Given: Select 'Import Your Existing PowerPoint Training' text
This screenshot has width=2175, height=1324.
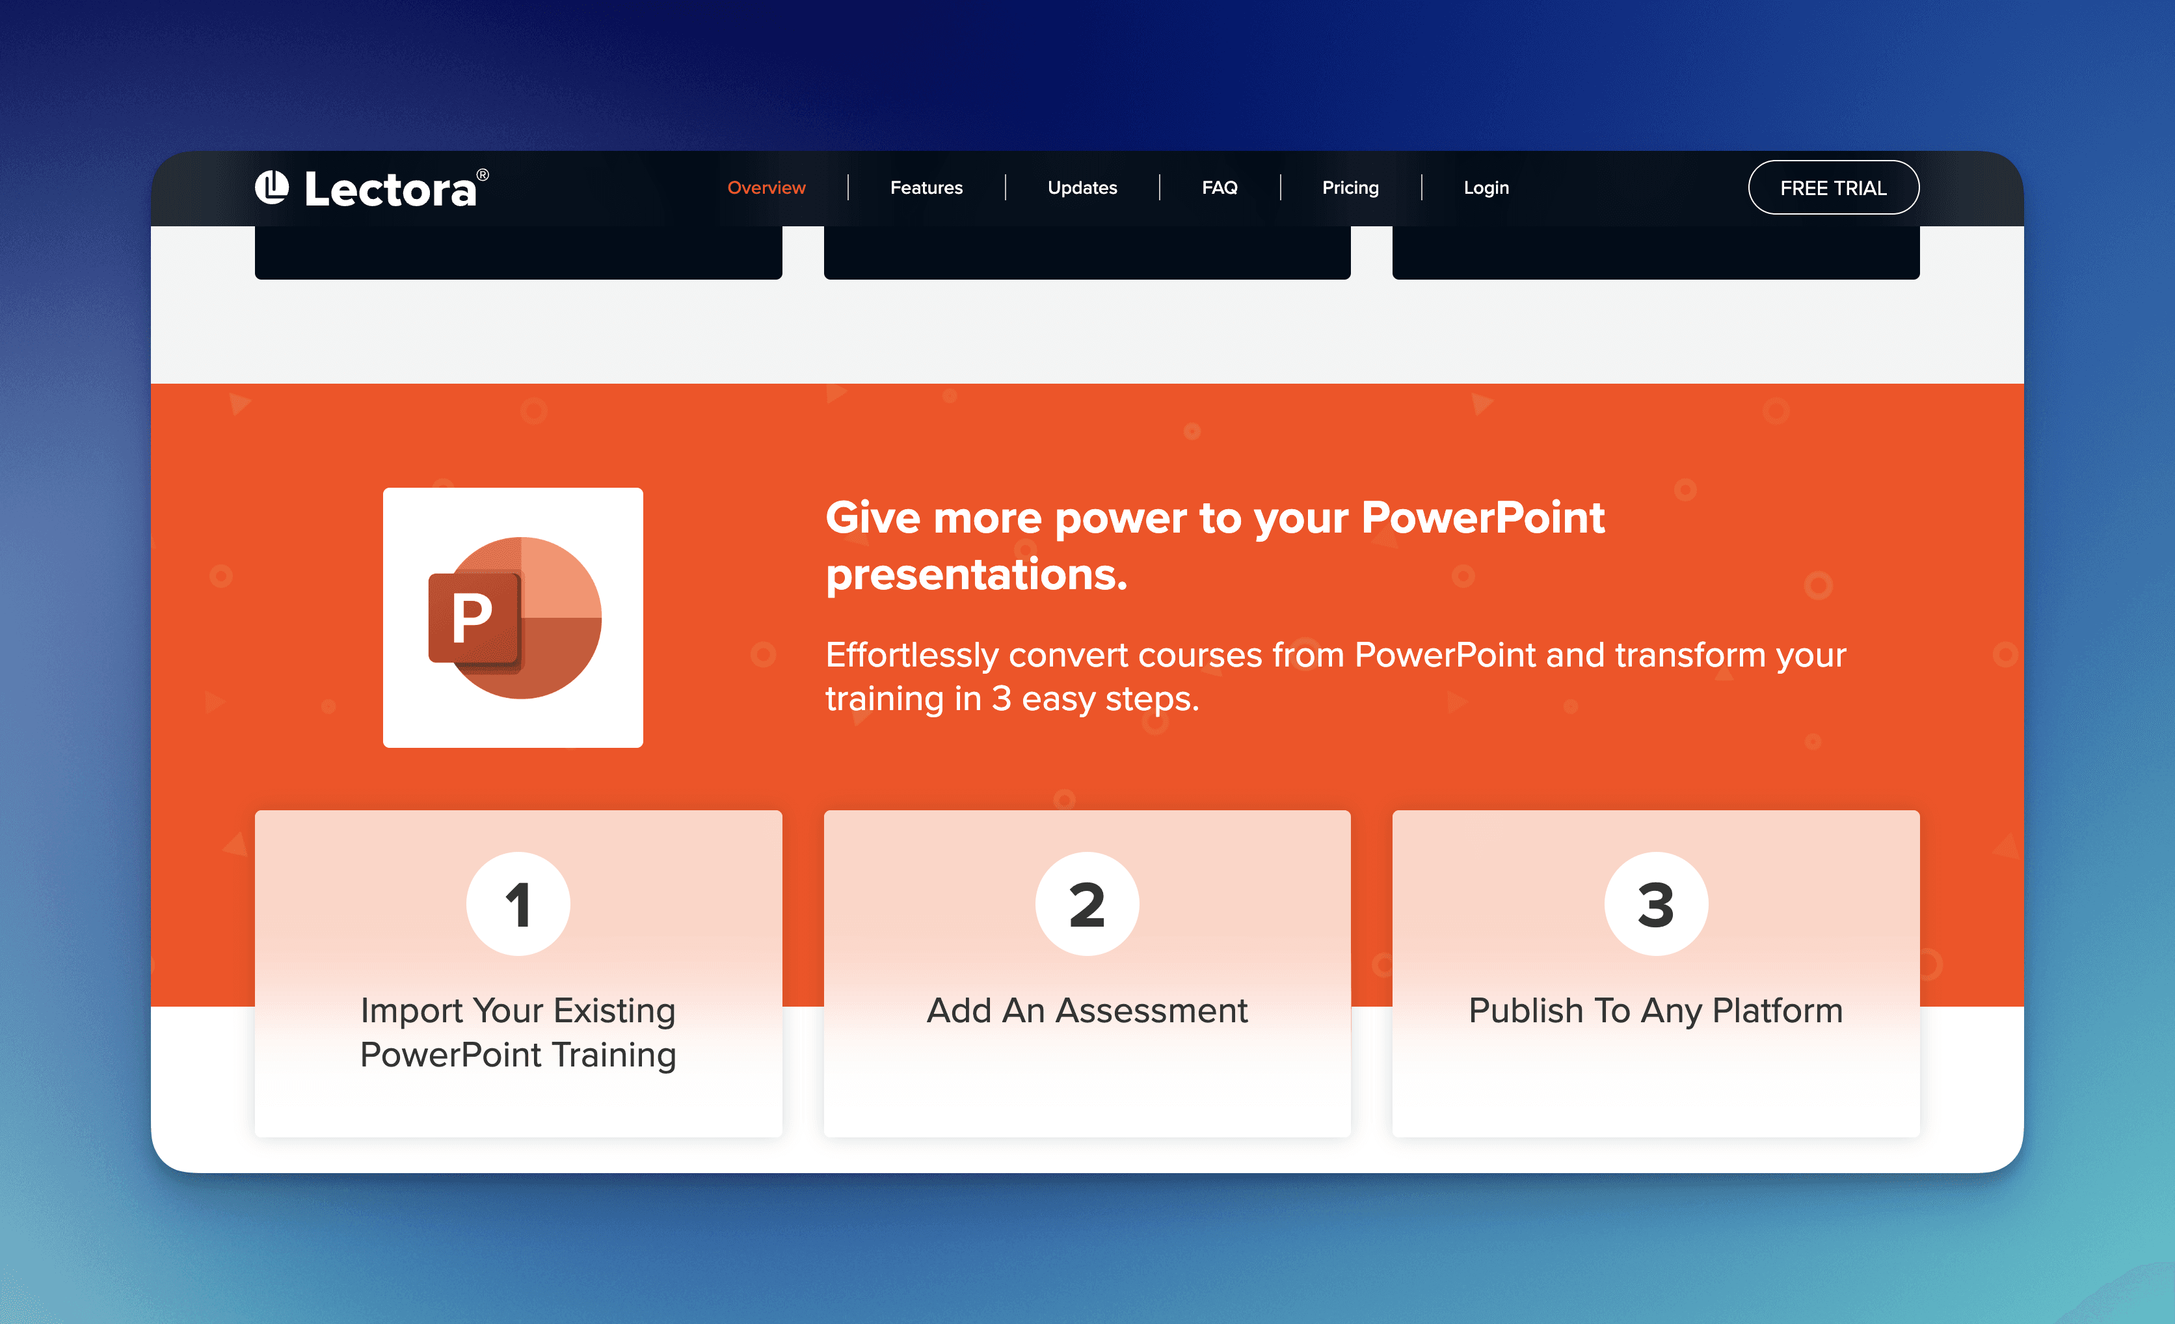Looking at the screenshot, I should (518, 1033).
